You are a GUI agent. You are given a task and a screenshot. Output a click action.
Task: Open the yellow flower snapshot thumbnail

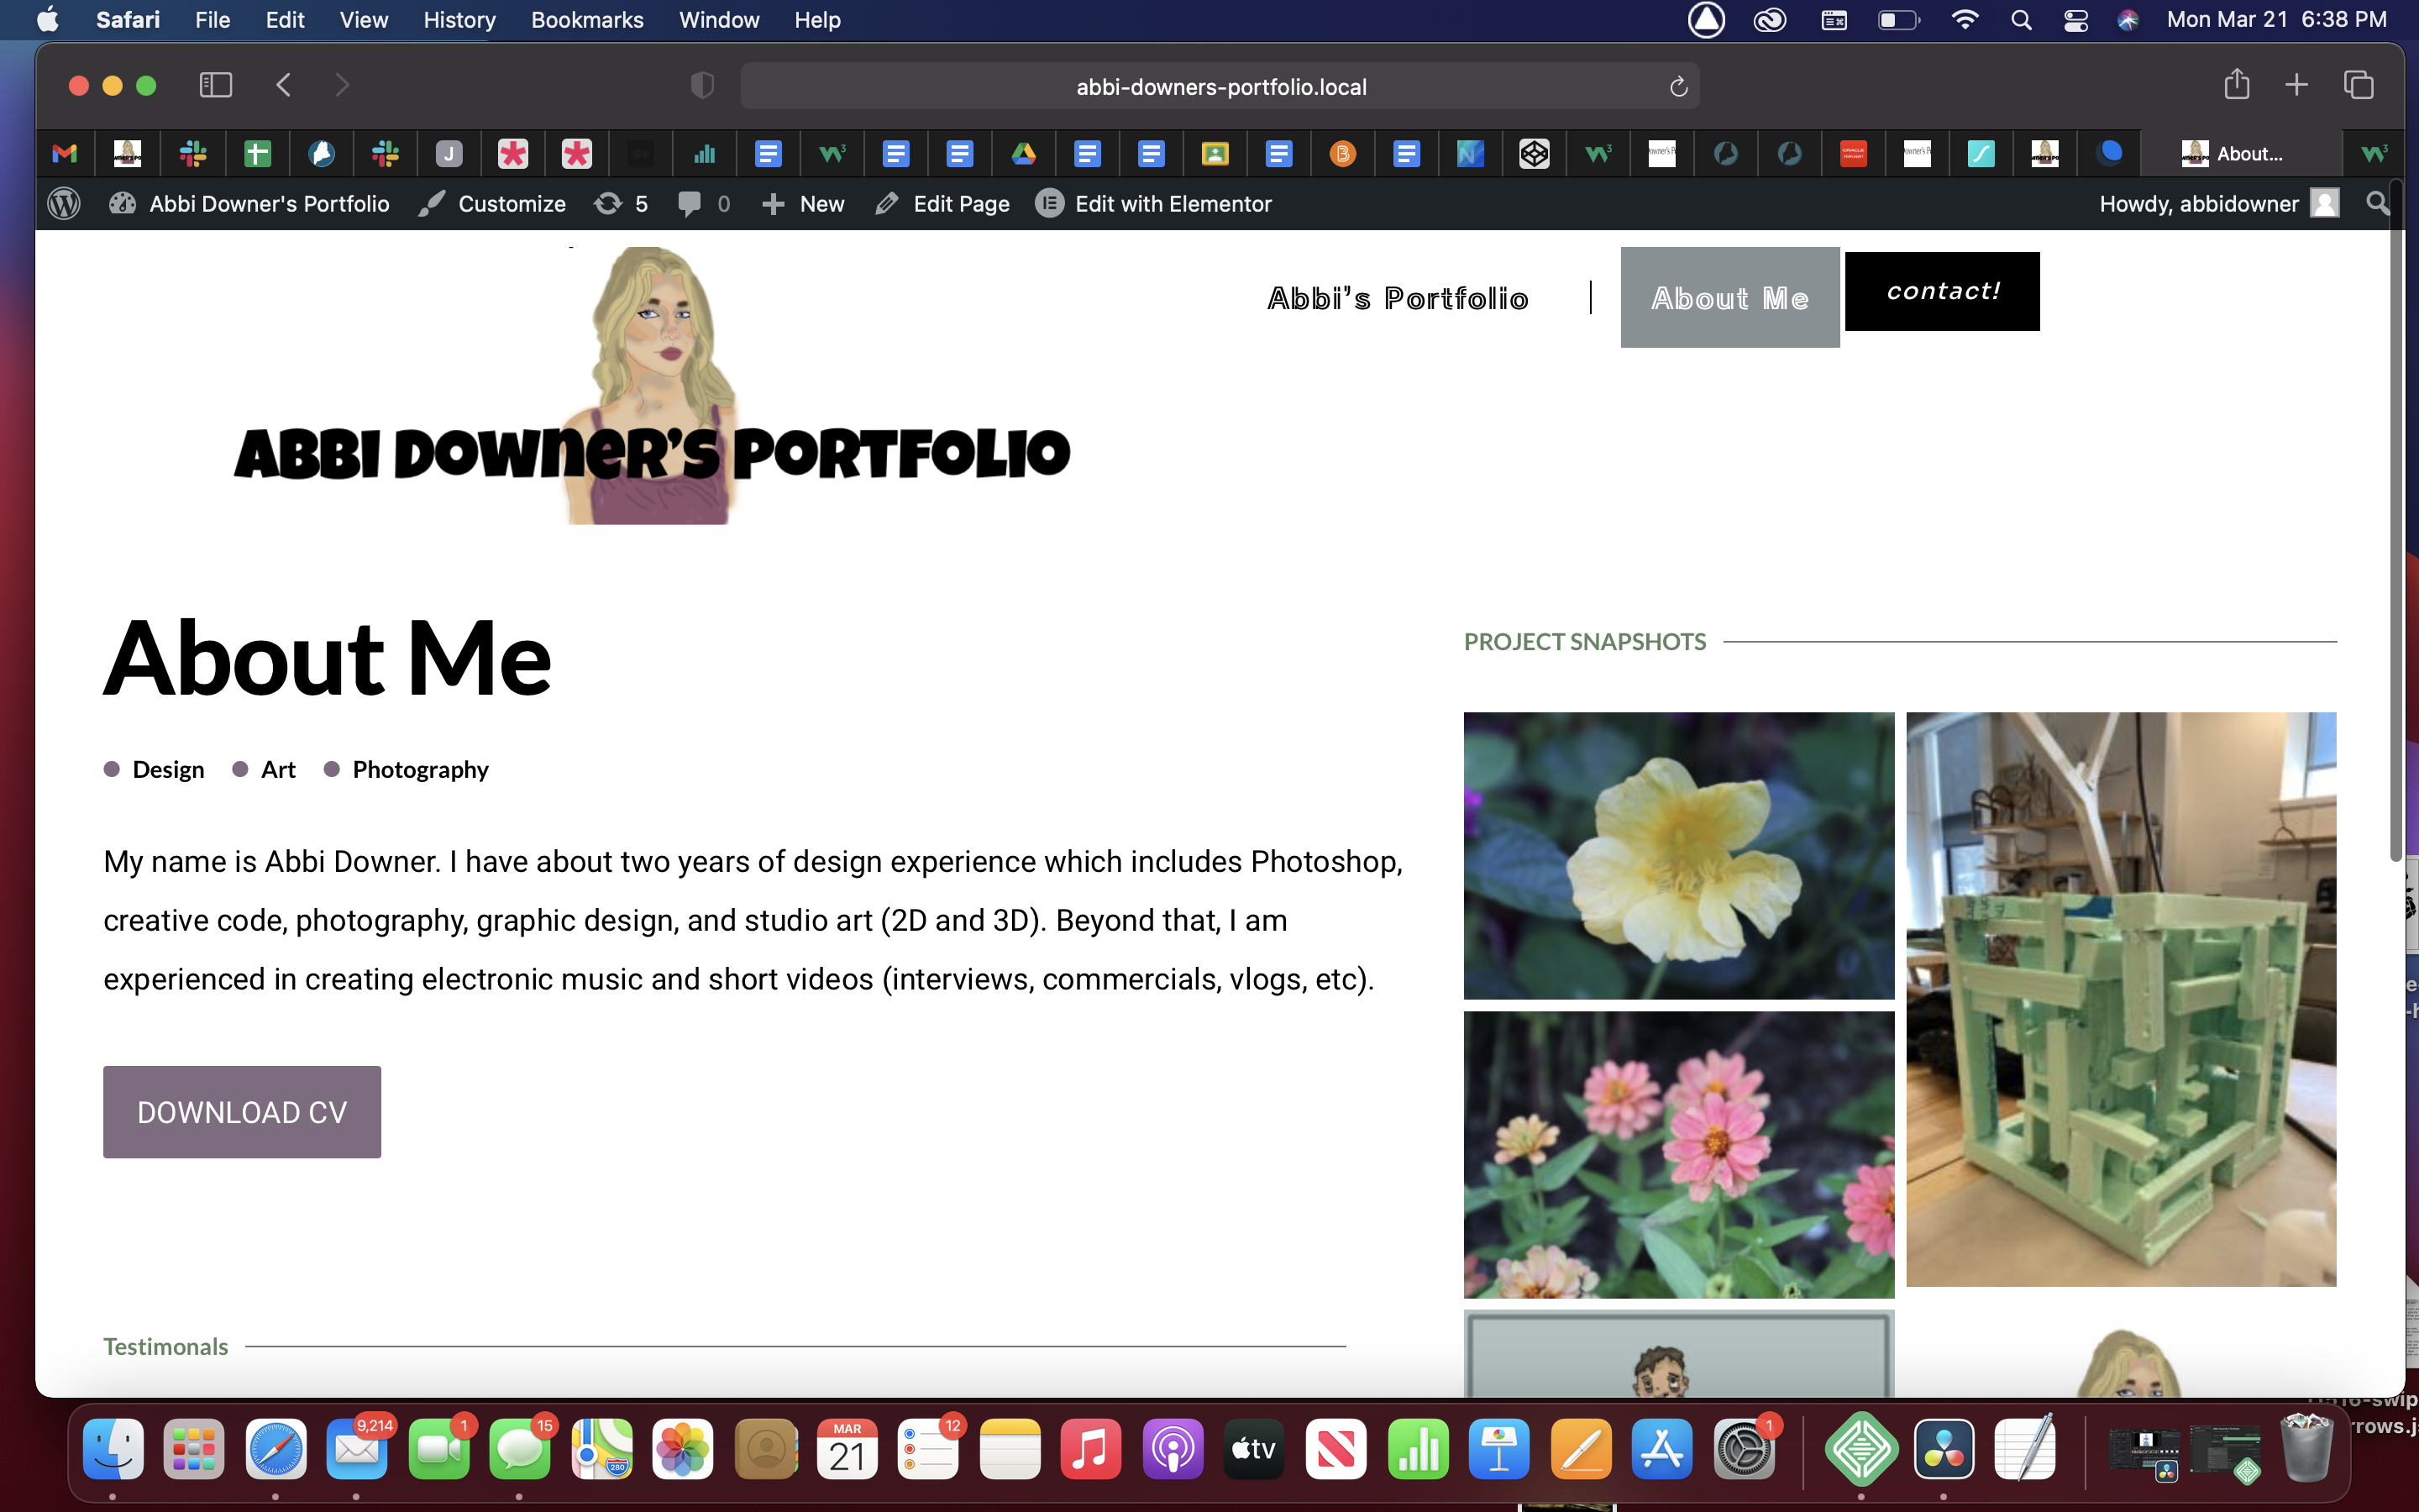pyautogui.click(x=1678, y=855)
